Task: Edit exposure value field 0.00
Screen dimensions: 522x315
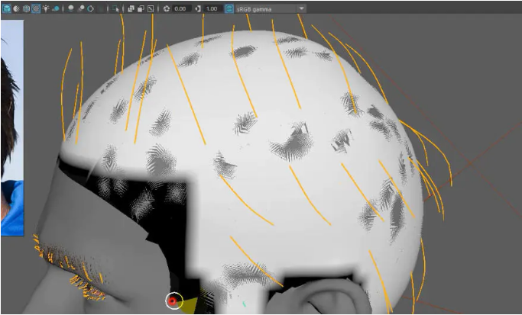Action: coord(181,8)
